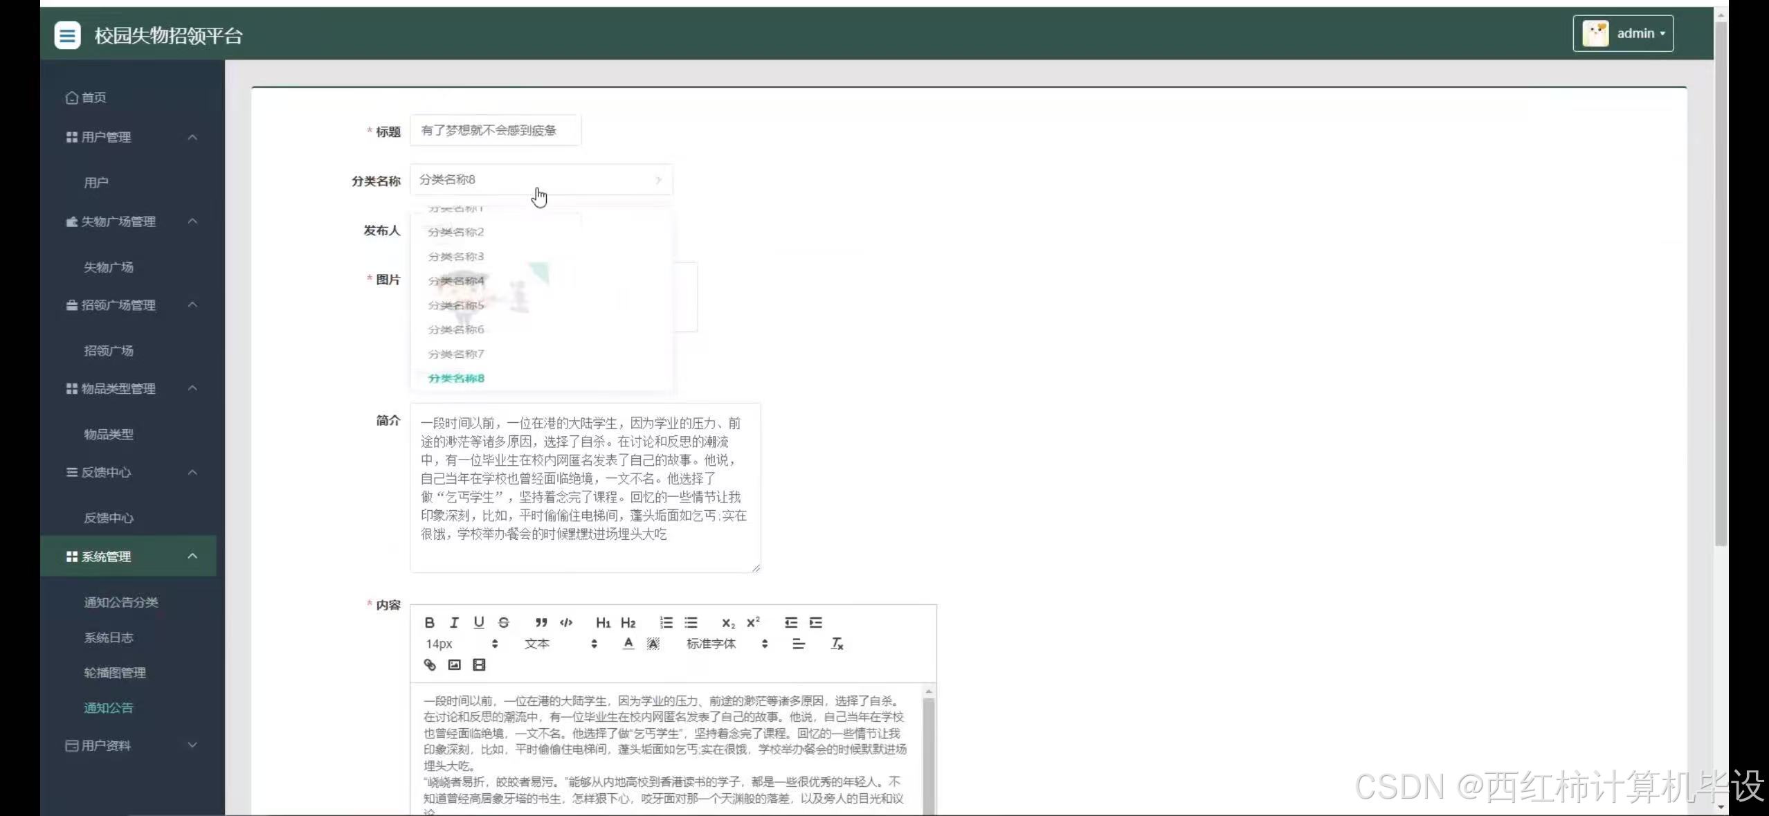Viewport: 1769px width, 816px height.
Task: Insert a blockquote in editor
Action: click(x=541, y=622)
